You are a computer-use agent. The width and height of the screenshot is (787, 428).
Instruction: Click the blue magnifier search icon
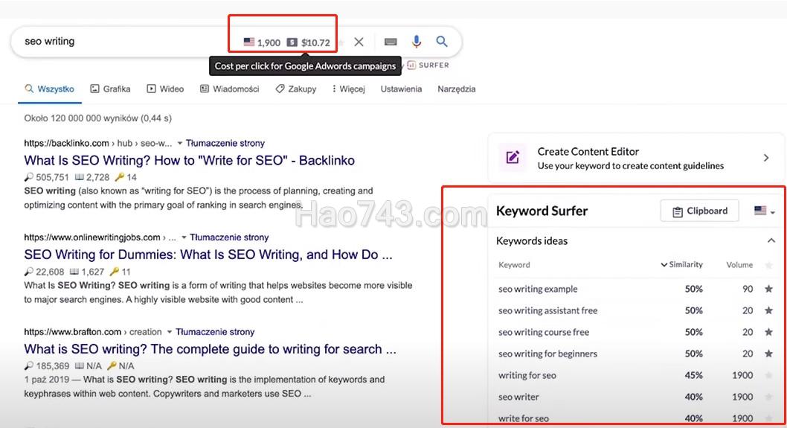pos(442,41)
